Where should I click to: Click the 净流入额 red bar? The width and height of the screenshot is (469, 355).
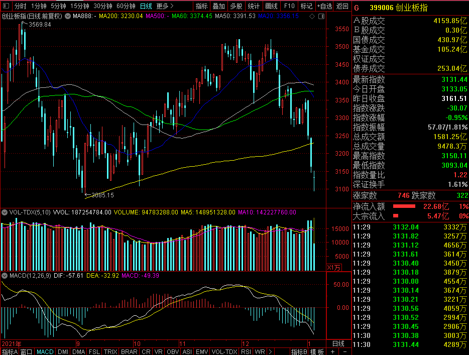click(404, 206)
